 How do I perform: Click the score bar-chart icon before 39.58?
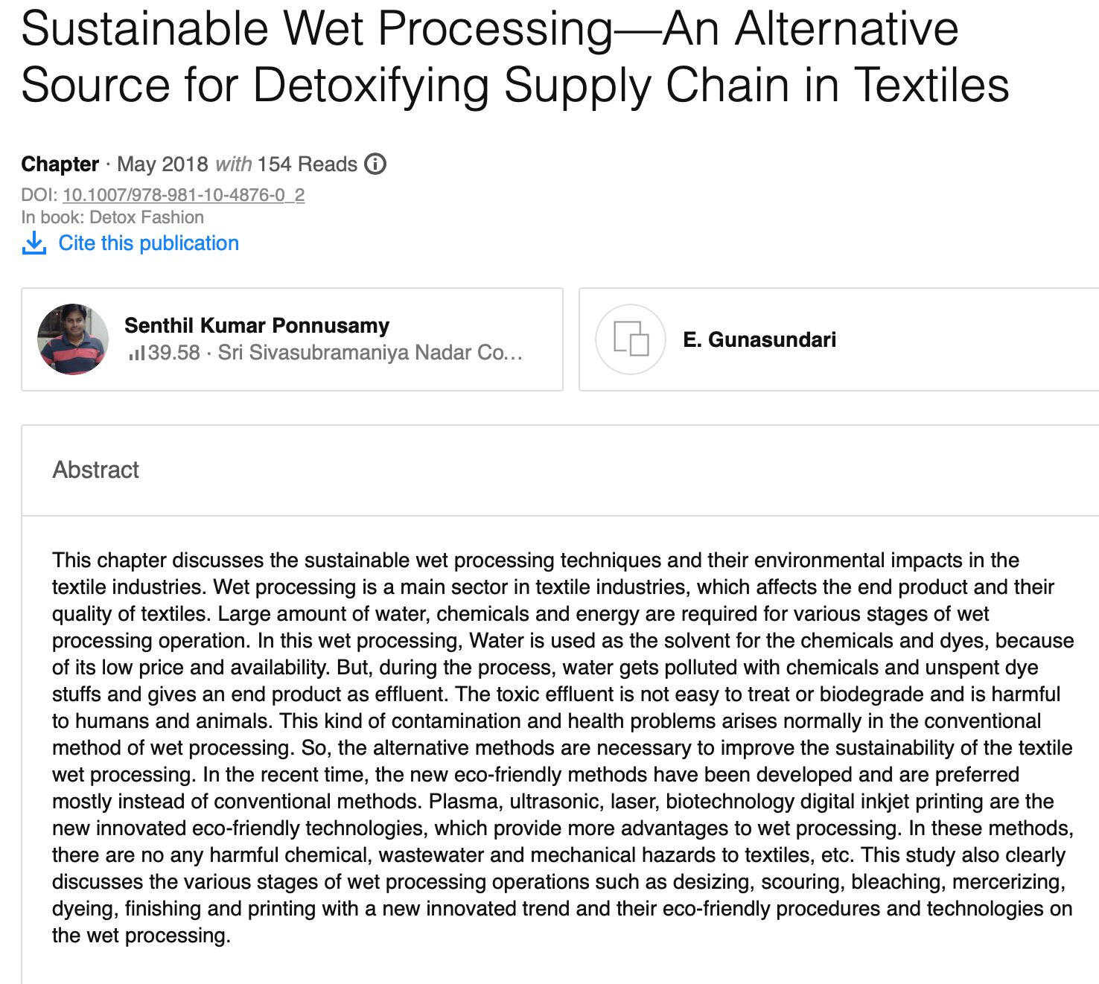136,353
